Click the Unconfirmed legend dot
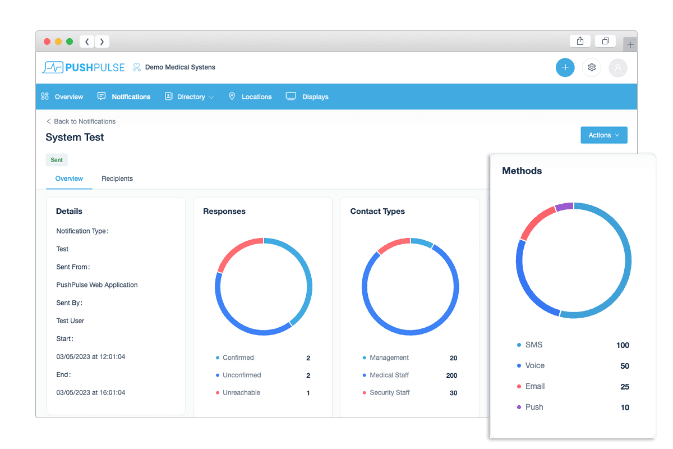 click(218, 375)
